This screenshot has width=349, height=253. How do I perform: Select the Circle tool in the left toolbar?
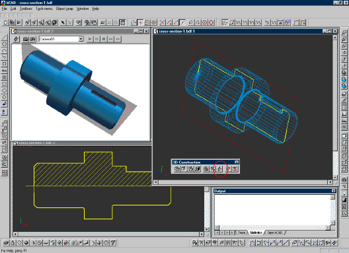[4, 44]
